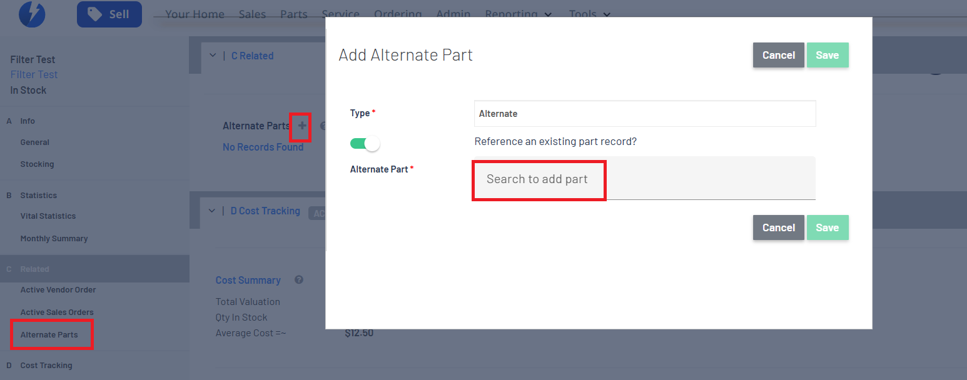Click the lightning bolt logo icon
The image size is (967, 380).
coord(32,14)
